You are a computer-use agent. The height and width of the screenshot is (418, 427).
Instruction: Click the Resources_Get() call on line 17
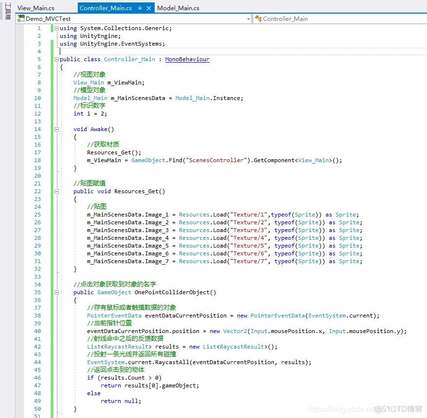pyautogui.click(x=114, y=152)
